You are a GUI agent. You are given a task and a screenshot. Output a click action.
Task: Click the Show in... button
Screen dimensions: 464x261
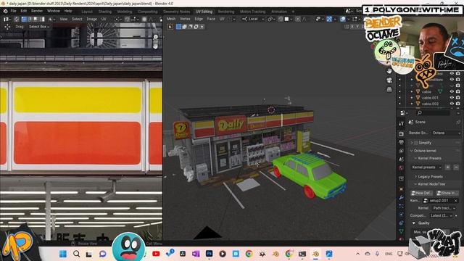(x=447, y=193)
